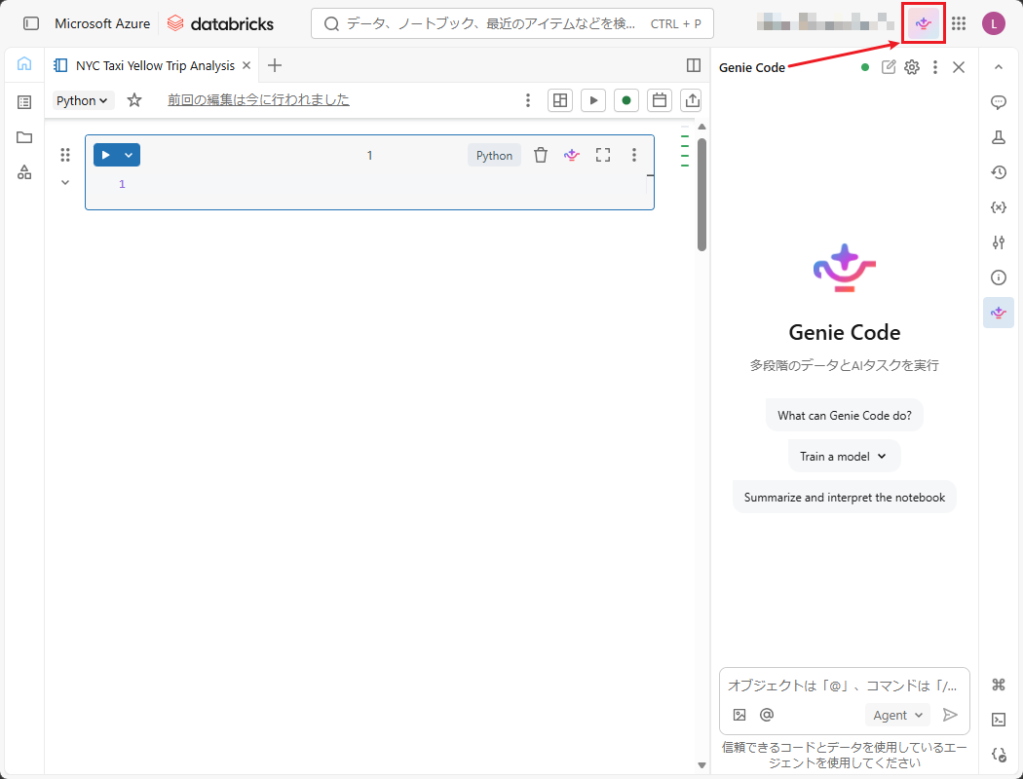Start a new Genie Code chat
The height and width of the screenshot is (779, 1023).
(889, 67)
